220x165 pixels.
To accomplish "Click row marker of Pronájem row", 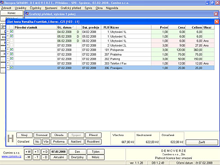I will pos(8,68).
